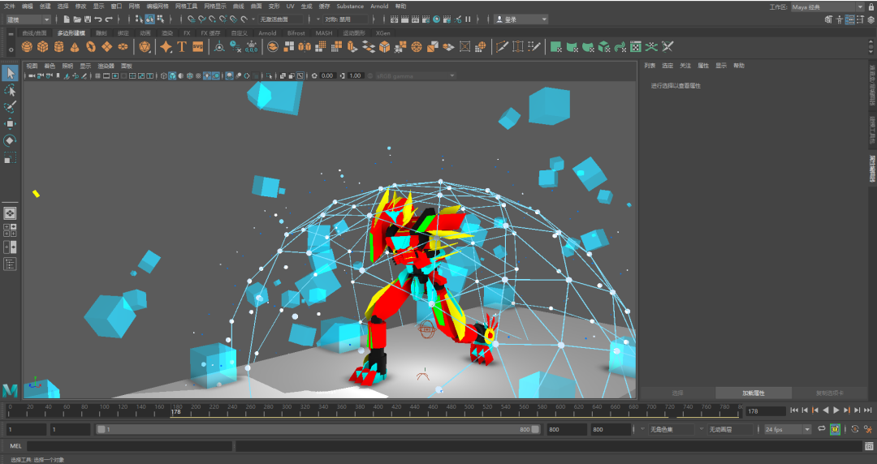Open the 登录 sign-in dropdown
Viewport: 877px width, 464px height.
coord(521,19)
